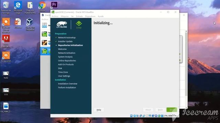Open the Google Chrome desktop shortcut

[42, 8]
